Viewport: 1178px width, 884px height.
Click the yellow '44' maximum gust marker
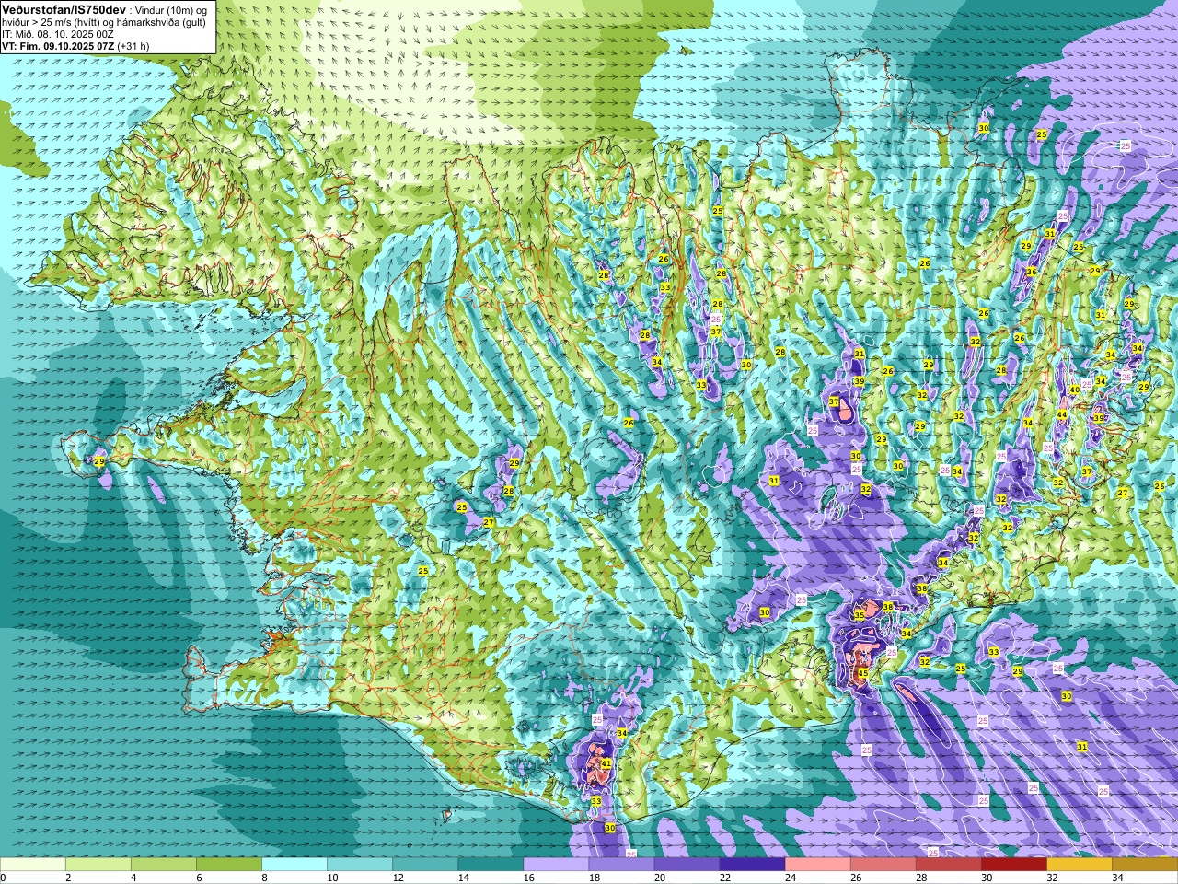click(x=1061, y=414)
